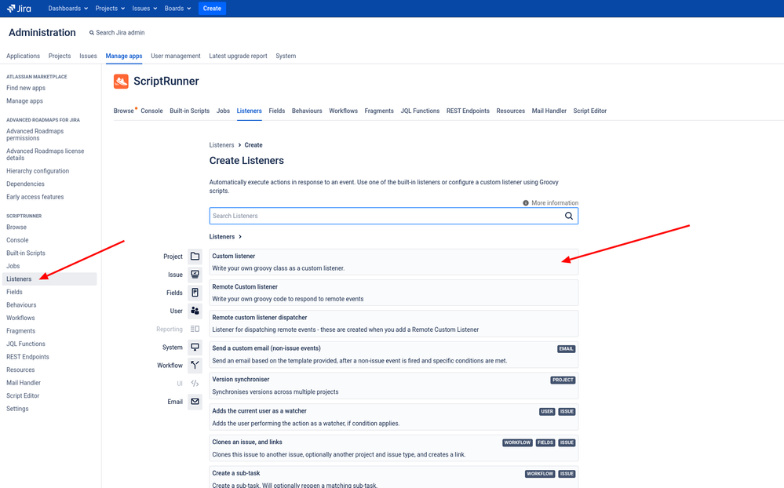Click the More information info icon

(525, 202)
